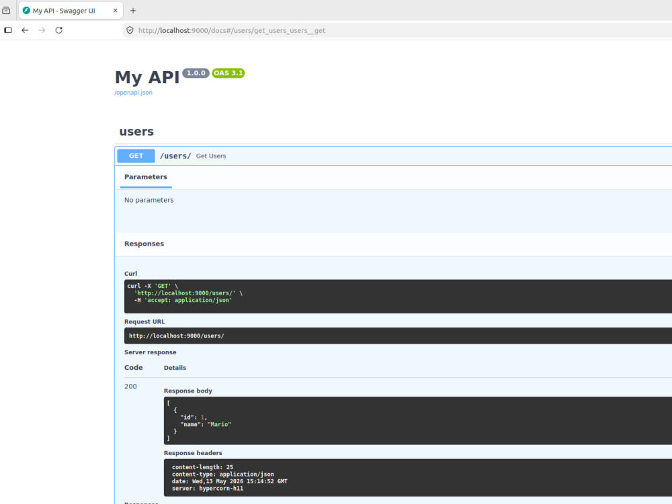
Task: Click the content-length: 25 header
Action: 202,467
